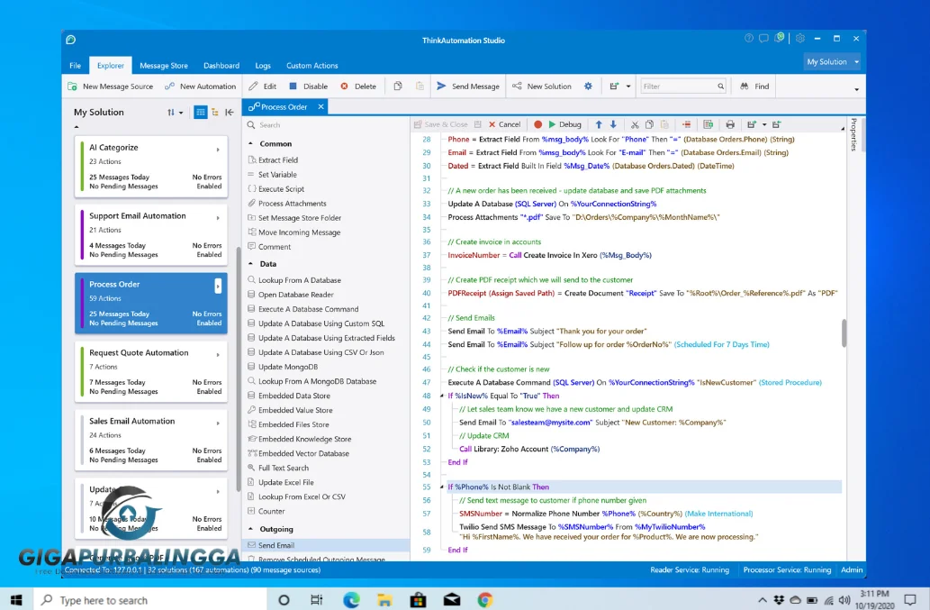Collapse the Data actions group
The image size is (930, 610).
(x=250, y=263)
